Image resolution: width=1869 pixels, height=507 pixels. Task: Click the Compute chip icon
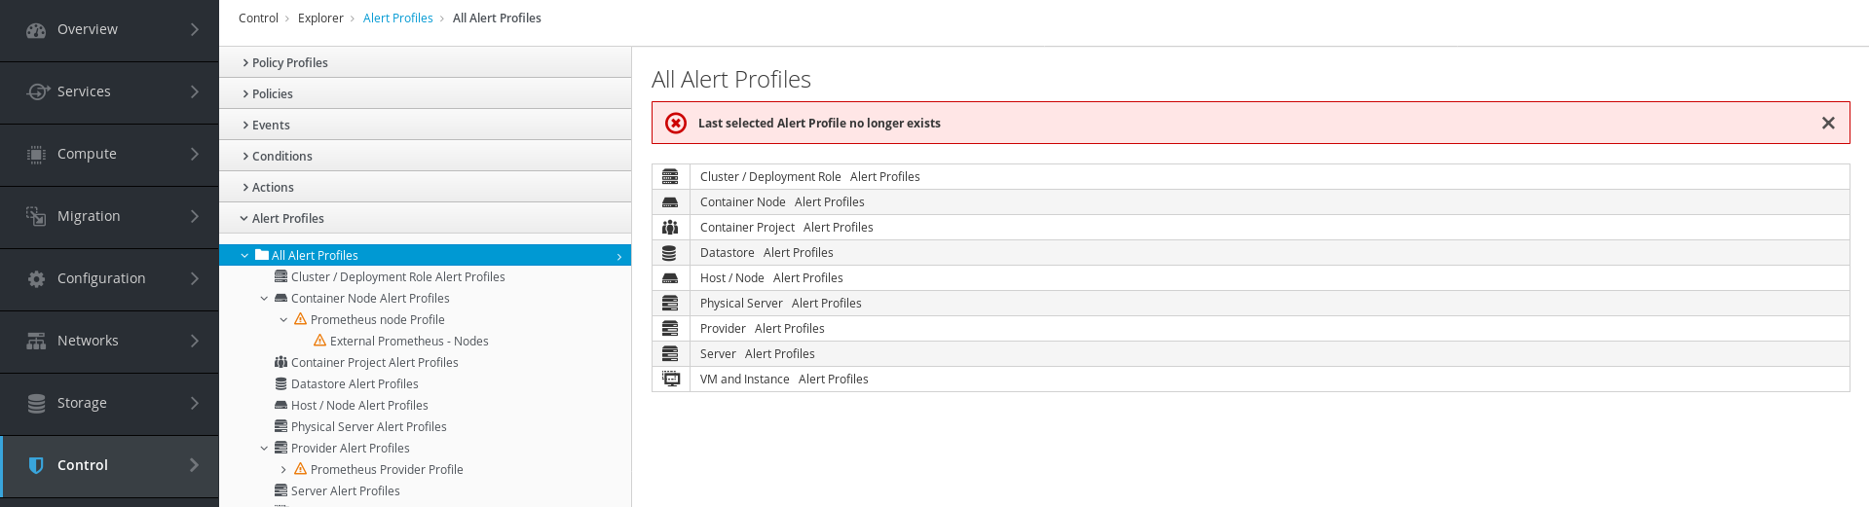coord(36,154)
